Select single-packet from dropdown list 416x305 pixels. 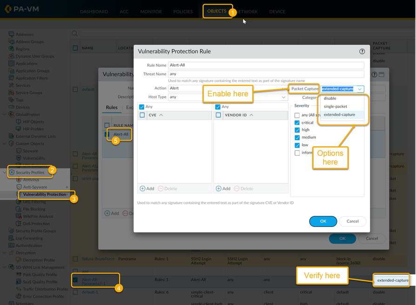(x=335, y=107)
